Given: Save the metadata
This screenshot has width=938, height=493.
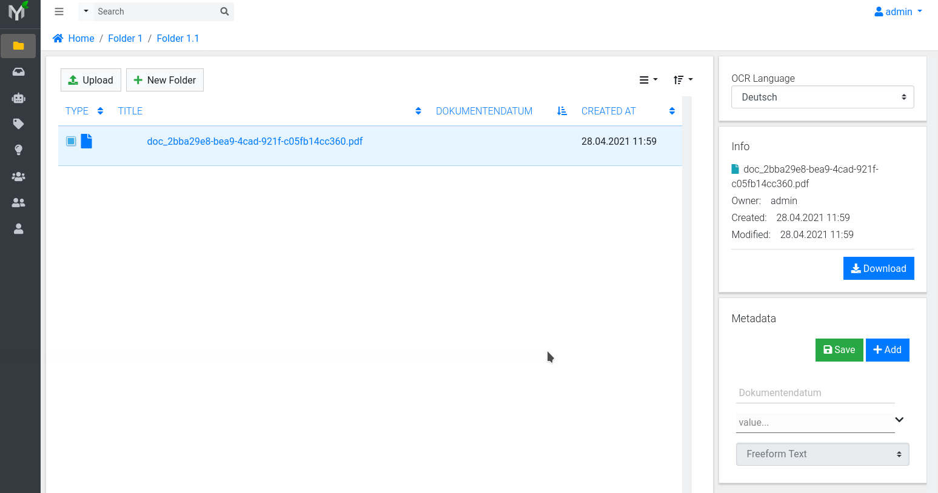Looking at the screenshot, I should point(839,350).
